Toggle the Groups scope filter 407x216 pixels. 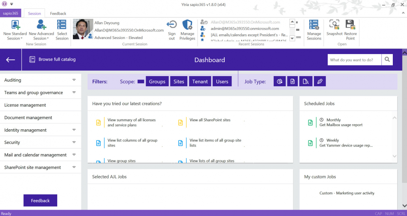[x=157, y=82]
